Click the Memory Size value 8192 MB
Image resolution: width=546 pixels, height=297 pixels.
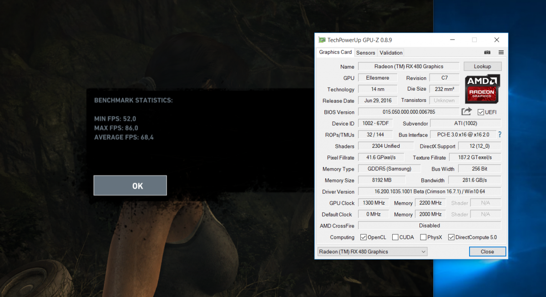[381, 180]
